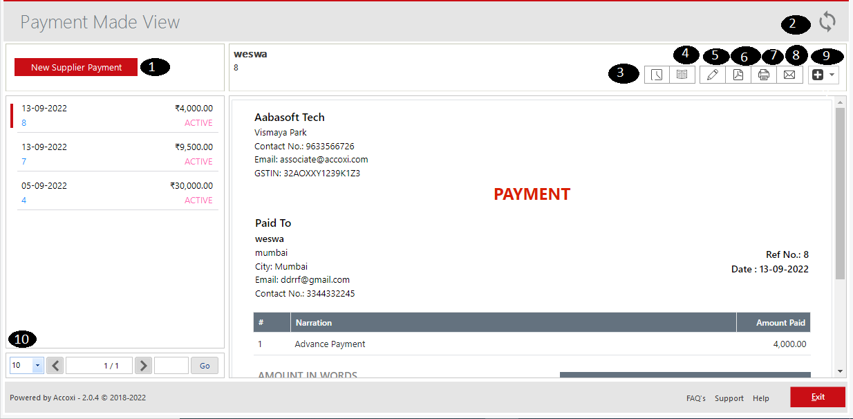Click the document scroll up arrow

pyautogui.click(x=841, y=102)
